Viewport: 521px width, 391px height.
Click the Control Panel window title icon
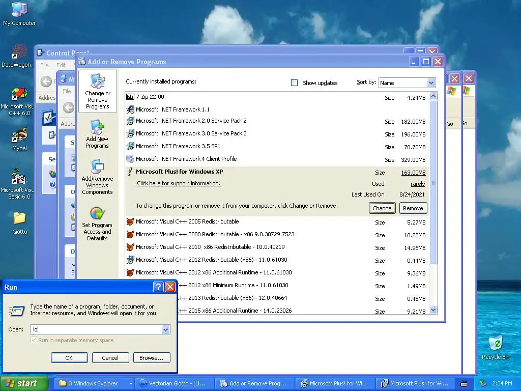(41, 53)
